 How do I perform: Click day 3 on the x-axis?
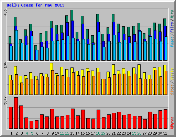[x=22, y=133]
